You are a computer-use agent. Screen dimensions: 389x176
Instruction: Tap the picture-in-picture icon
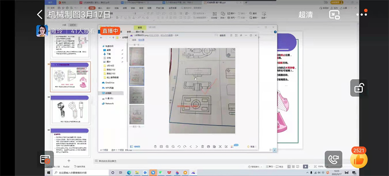pyautogui.click(x=334, y=15)
